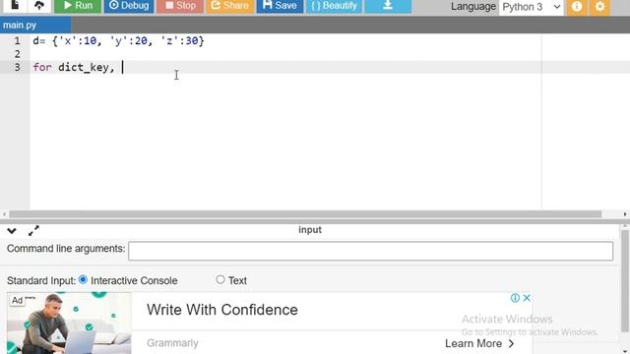Save the current project

280,6
